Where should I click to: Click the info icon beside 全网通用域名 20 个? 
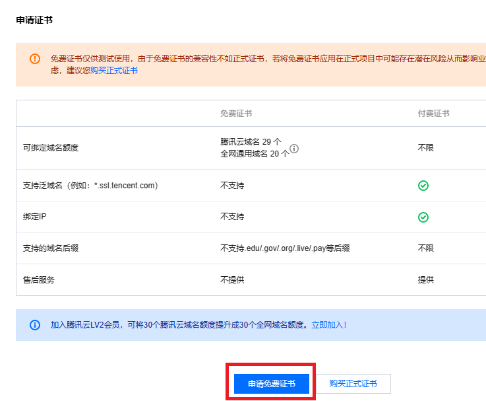pos(294,149)
